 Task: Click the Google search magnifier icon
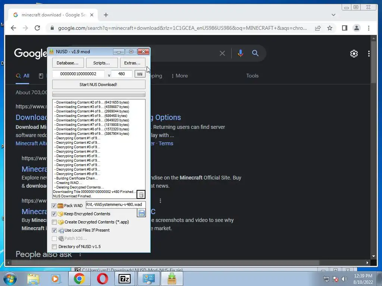pyautogui.click(x=255, y=53)
